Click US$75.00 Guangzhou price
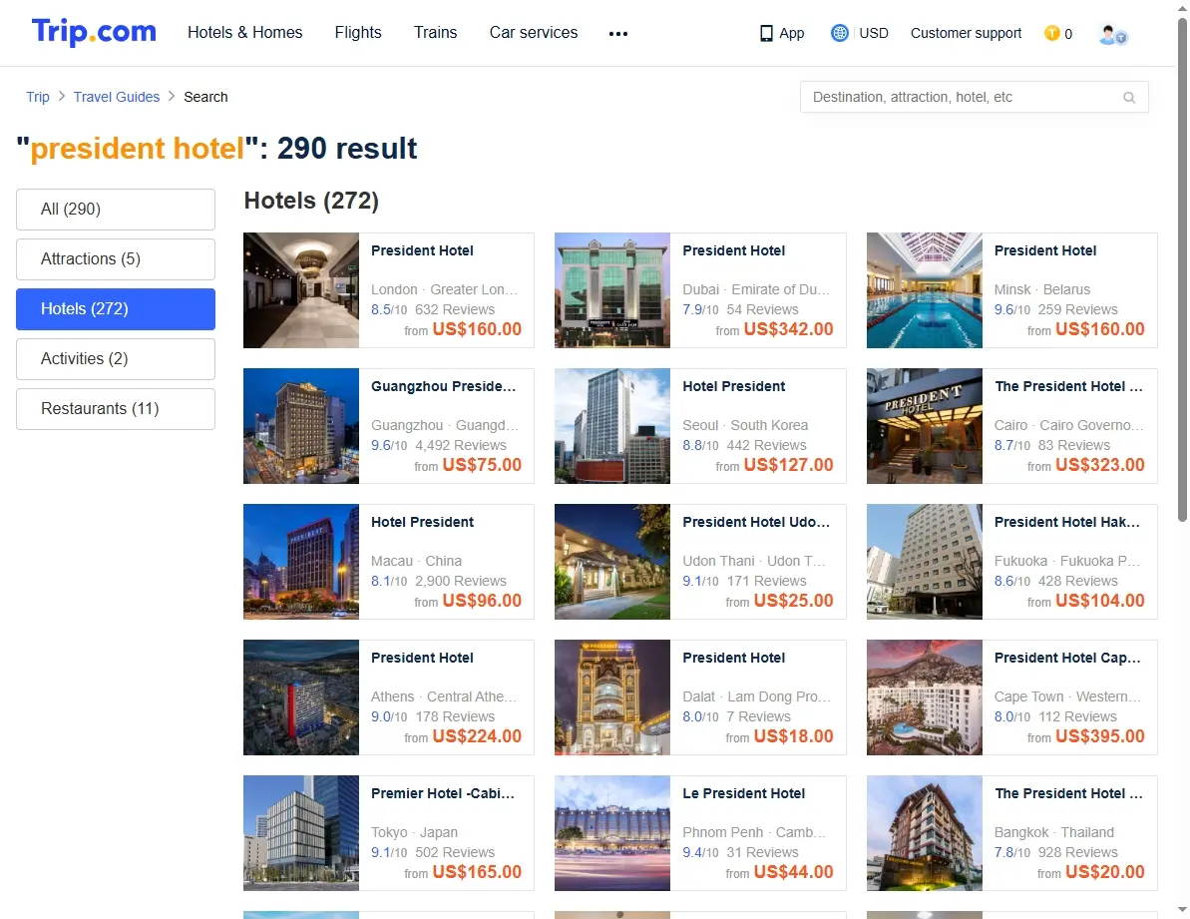Viewport: 1190px width, 919px height. (x=482, y=465)
